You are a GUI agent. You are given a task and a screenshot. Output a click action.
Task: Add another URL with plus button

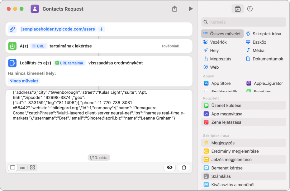(x=101, y=29)
